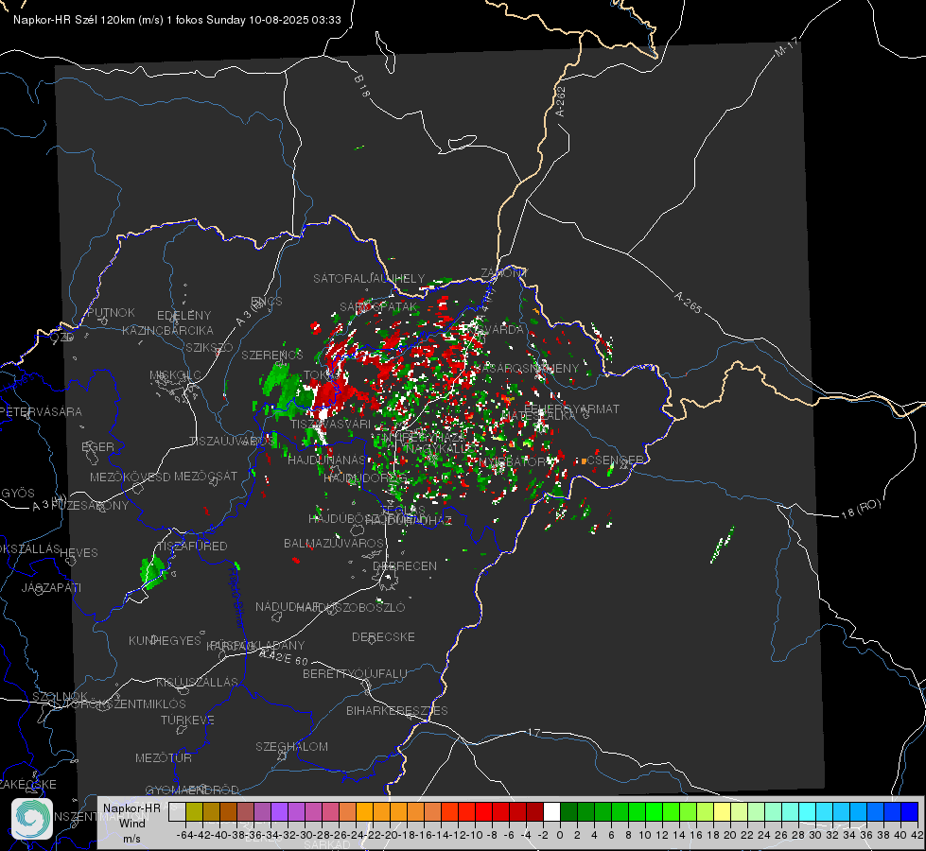
Task: Click the B 18 road label
Action: (x=361, y=86)
